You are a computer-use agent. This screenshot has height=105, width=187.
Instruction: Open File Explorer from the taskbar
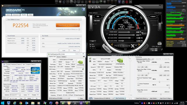33,103
